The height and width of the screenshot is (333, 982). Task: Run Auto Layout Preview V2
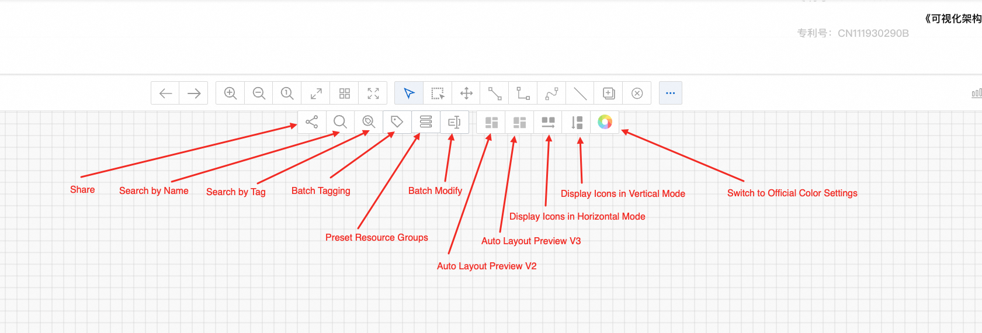pyautogui.click(x=491, y=122)
